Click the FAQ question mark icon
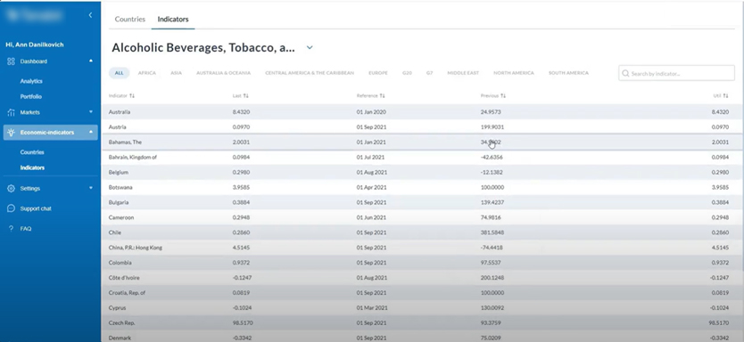This screenshot has width=744, height=342. pyautogui.click(x=11, y=228)
